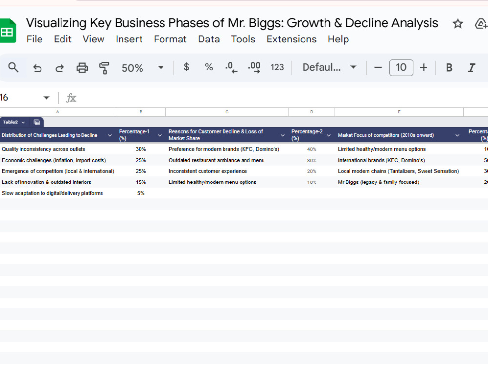Image resolution: width=488 pixels, height=366 pixels.
Task: Select the 40% cell in Percentage-2
Action: (311, 149)
